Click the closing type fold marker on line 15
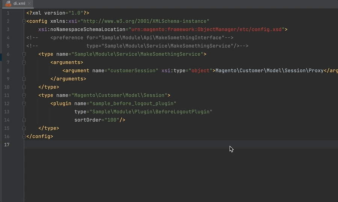 (x=24, y=128)
